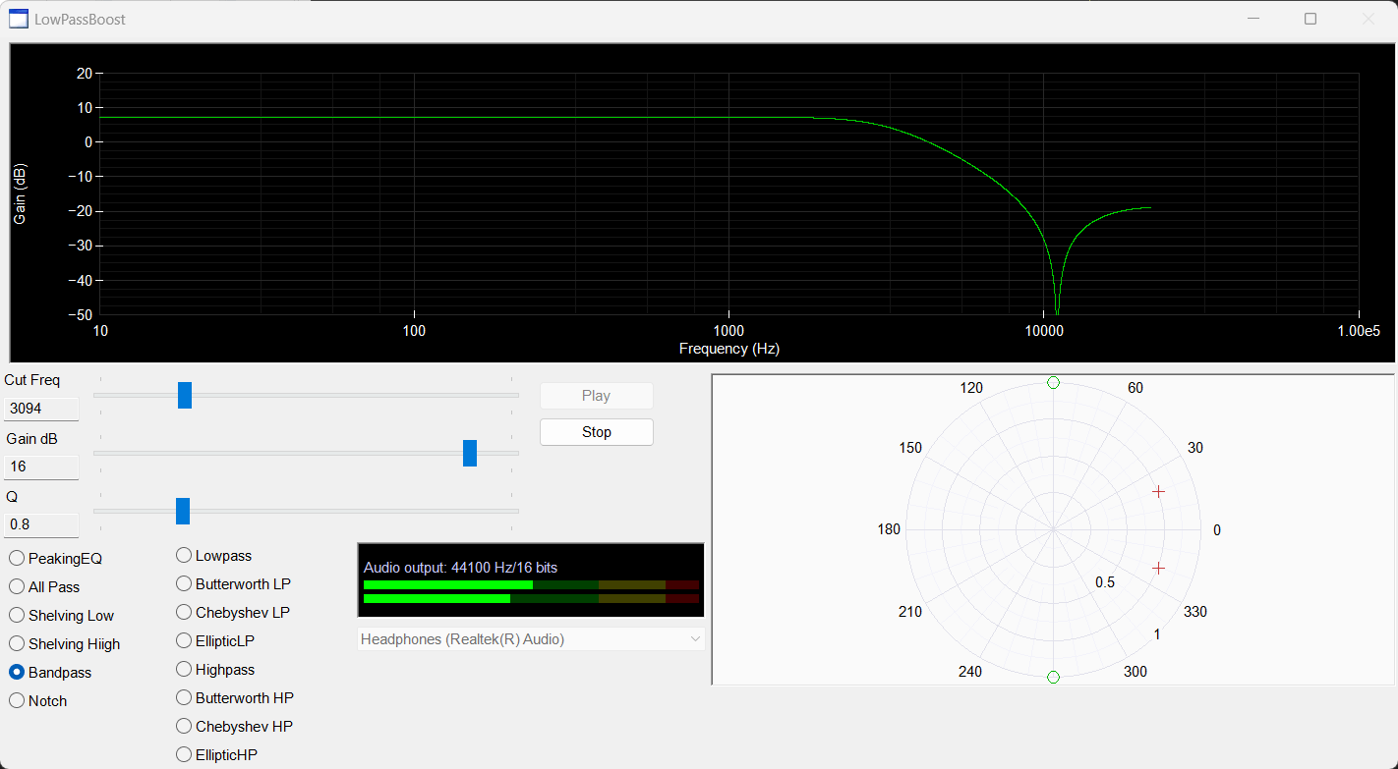The width and height of the screenshot is (1398, 769).
Task: Switch to the Highpass filter
Action: click(x=215, y=670)
